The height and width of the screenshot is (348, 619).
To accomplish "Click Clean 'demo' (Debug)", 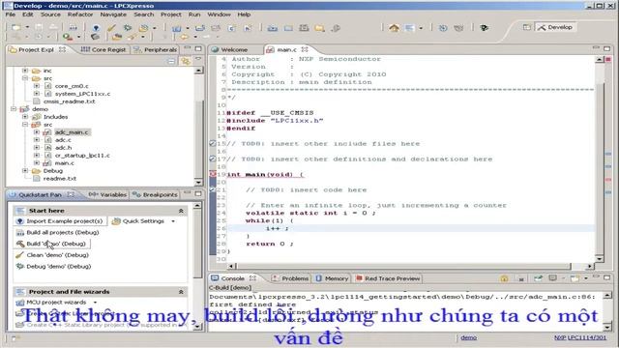I will (53, 255).
